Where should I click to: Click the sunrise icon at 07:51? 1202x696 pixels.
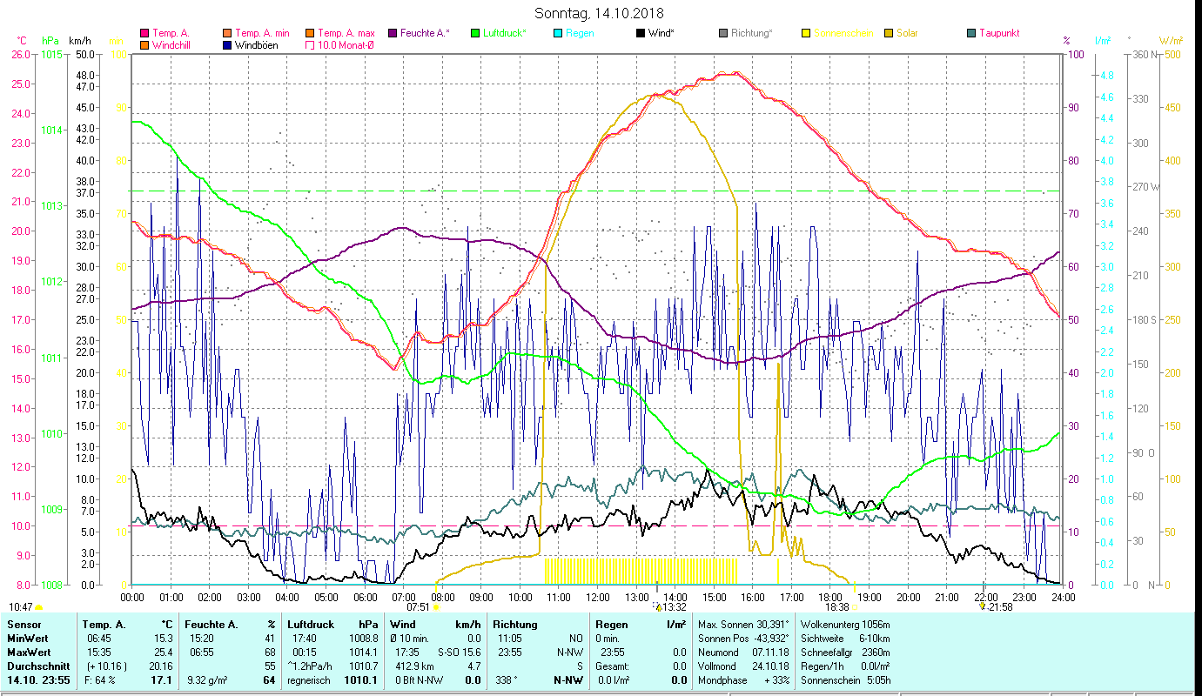[436, 607]
